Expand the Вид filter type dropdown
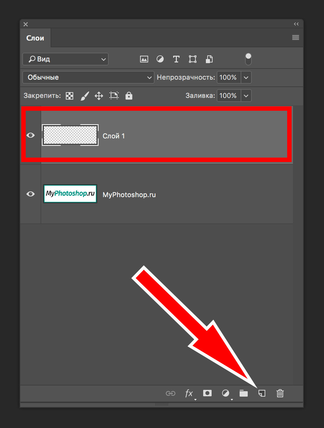This screenshot has width=324, height=428. click(65, 59)
